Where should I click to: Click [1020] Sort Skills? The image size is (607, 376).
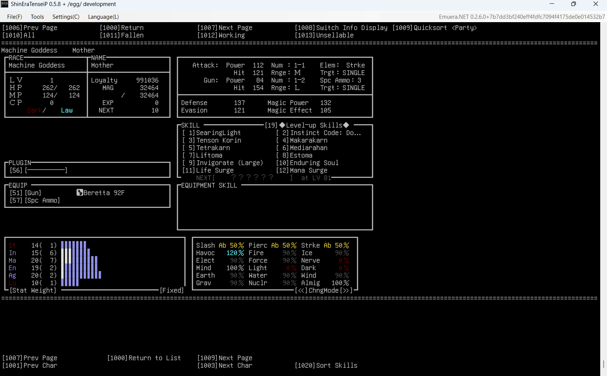tap(326, 365)
